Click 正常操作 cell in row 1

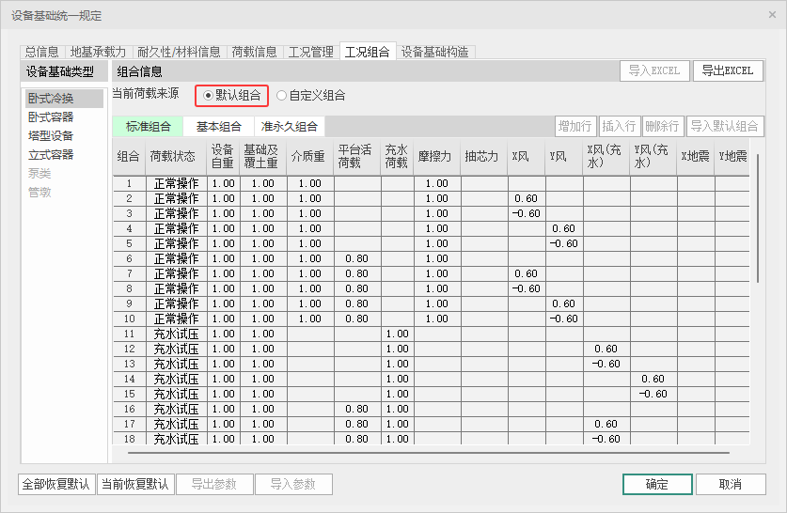click(176, 183)
